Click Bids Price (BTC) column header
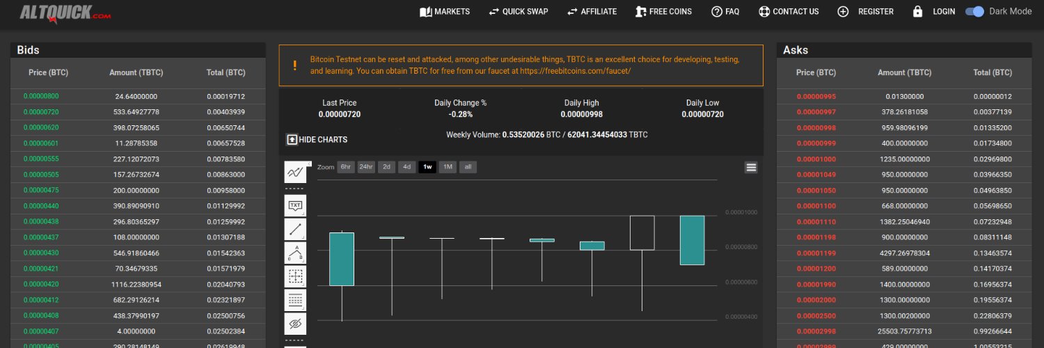This screenshot has height=348, width=1044. 49,72
